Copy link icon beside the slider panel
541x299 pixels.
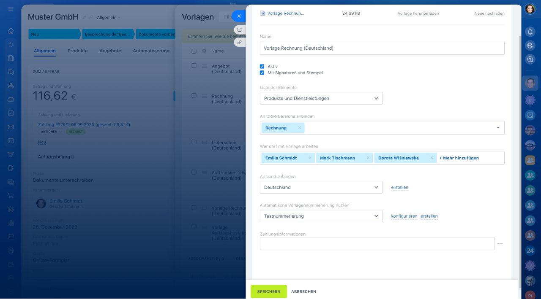[240, 42]
